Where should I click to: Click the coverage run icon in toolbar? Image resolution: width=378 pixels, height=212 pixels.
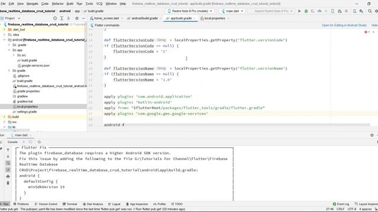tap(312, 11)
